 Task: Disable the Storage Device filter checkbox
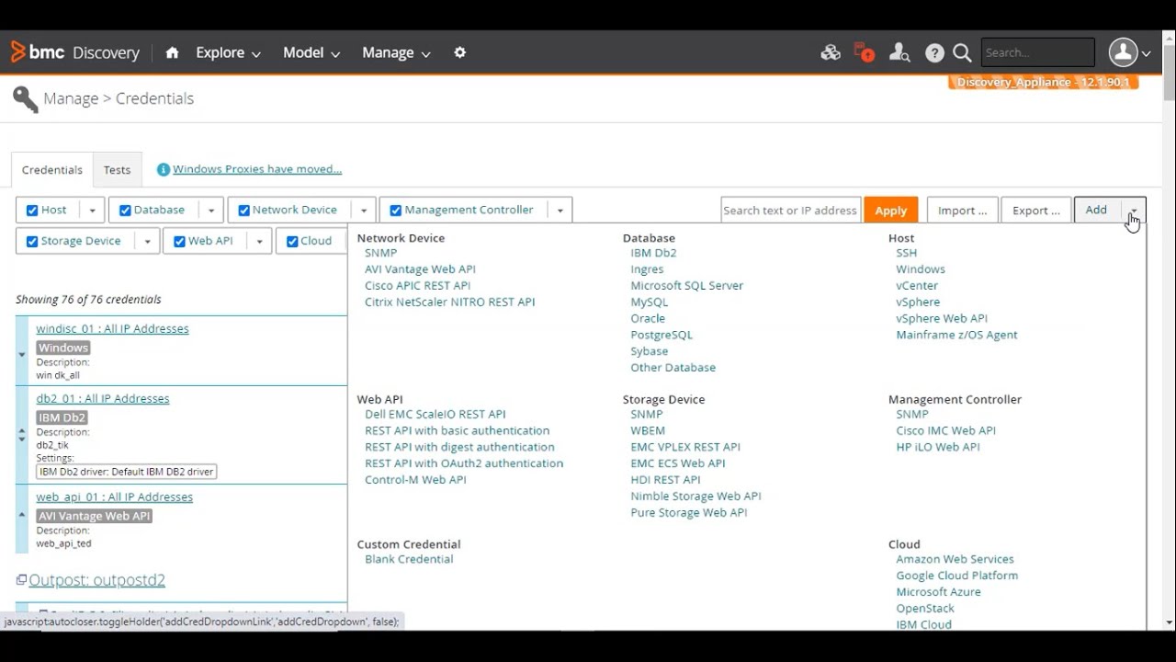pos(32,242)
